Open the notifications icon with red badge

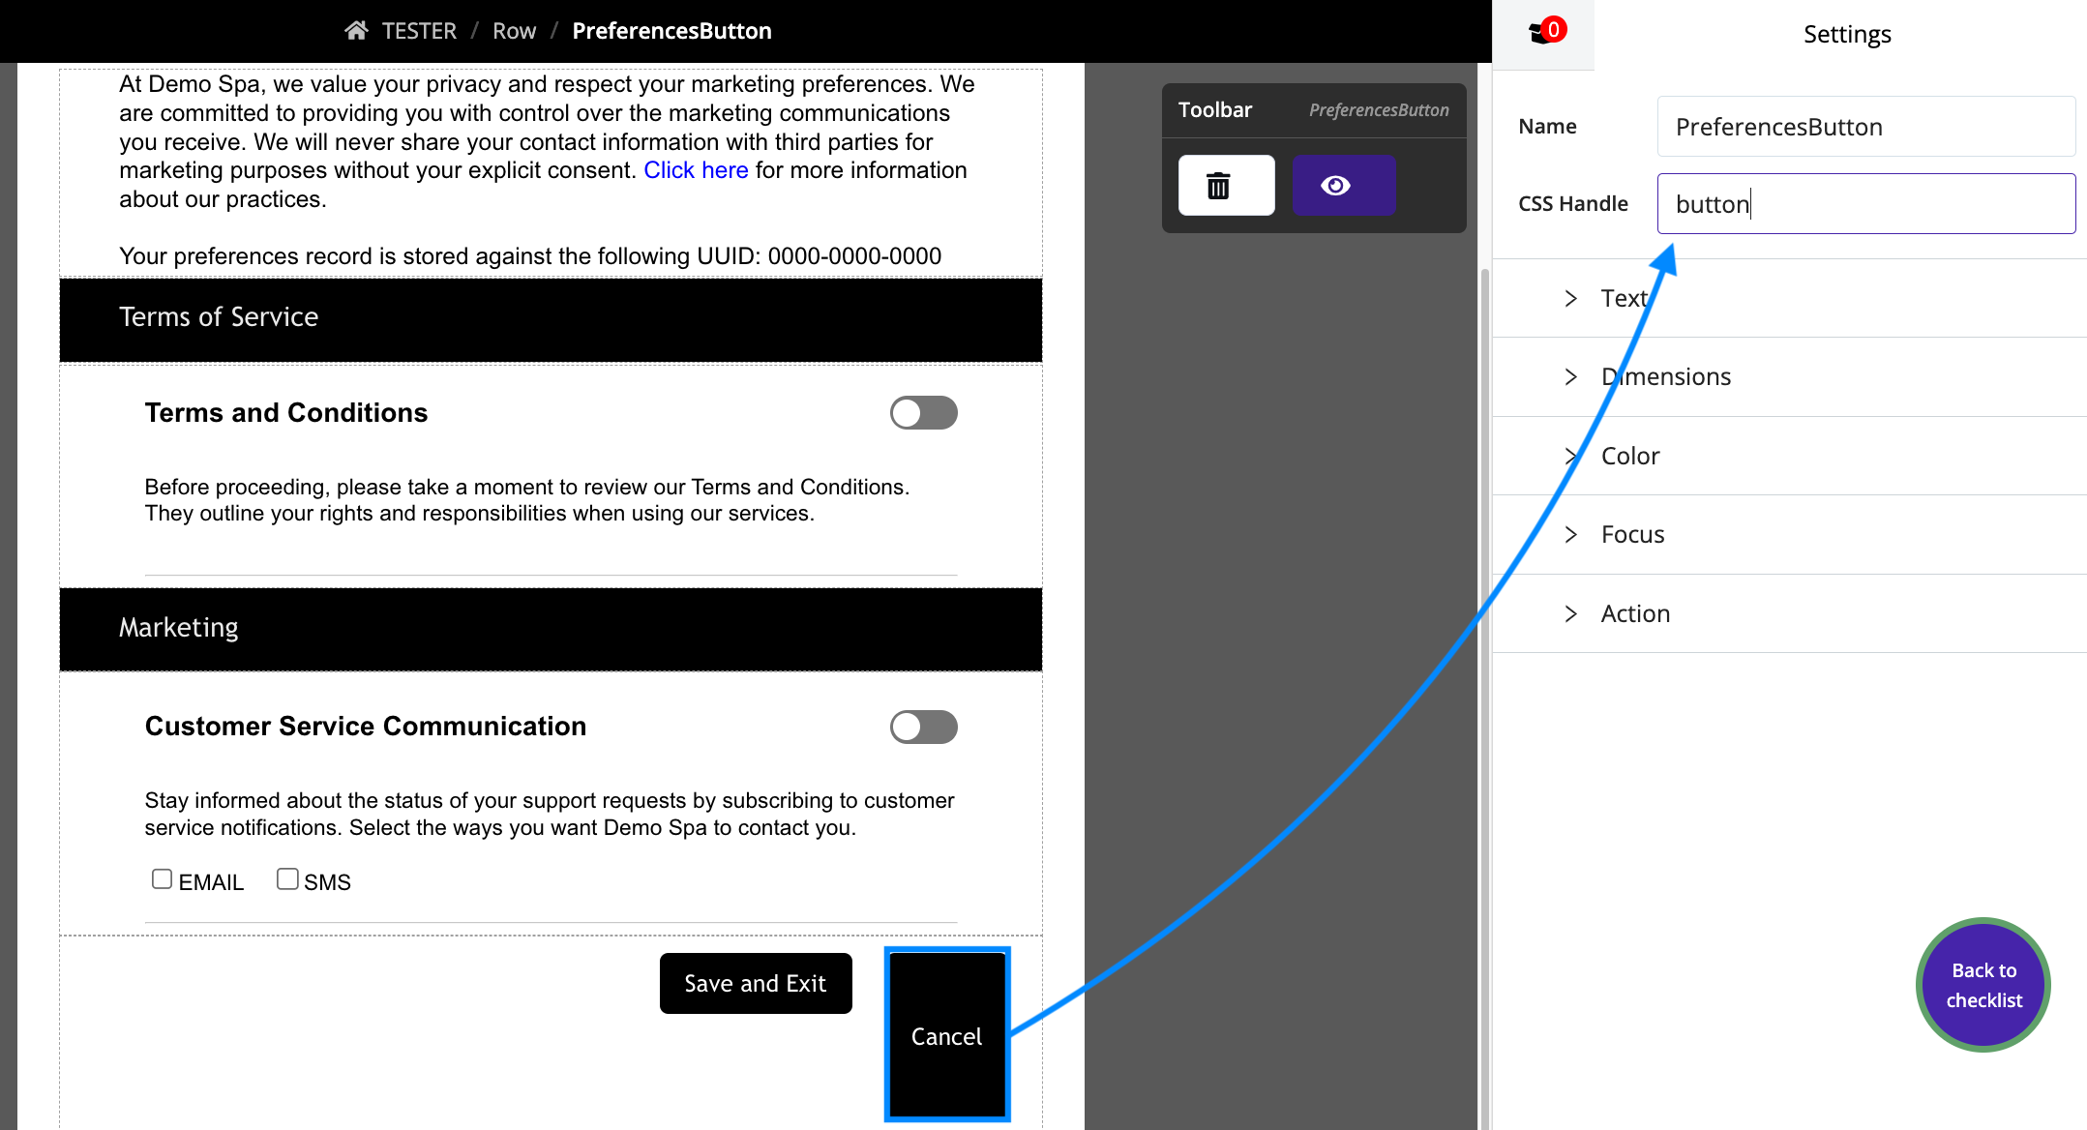coord(1545,32)
